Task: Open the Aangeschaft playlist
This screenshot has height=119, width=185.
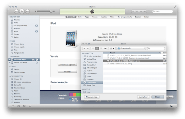Action: pos(19,53)
